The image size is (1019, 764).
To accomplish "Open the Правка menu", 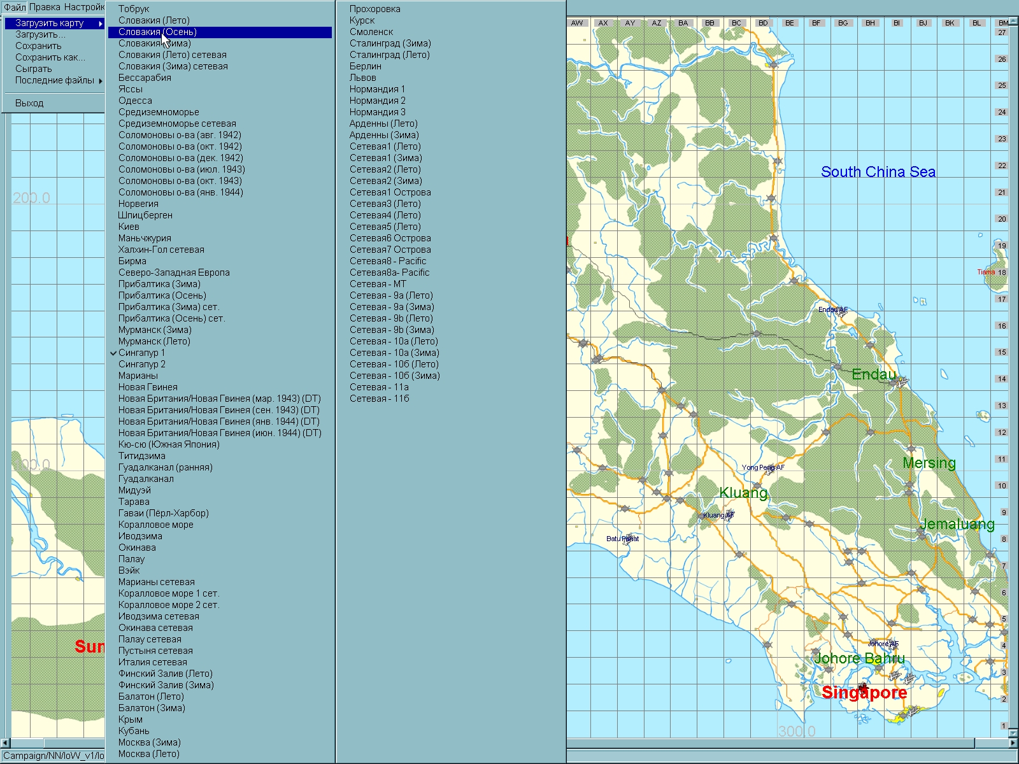I will (45, 7).
